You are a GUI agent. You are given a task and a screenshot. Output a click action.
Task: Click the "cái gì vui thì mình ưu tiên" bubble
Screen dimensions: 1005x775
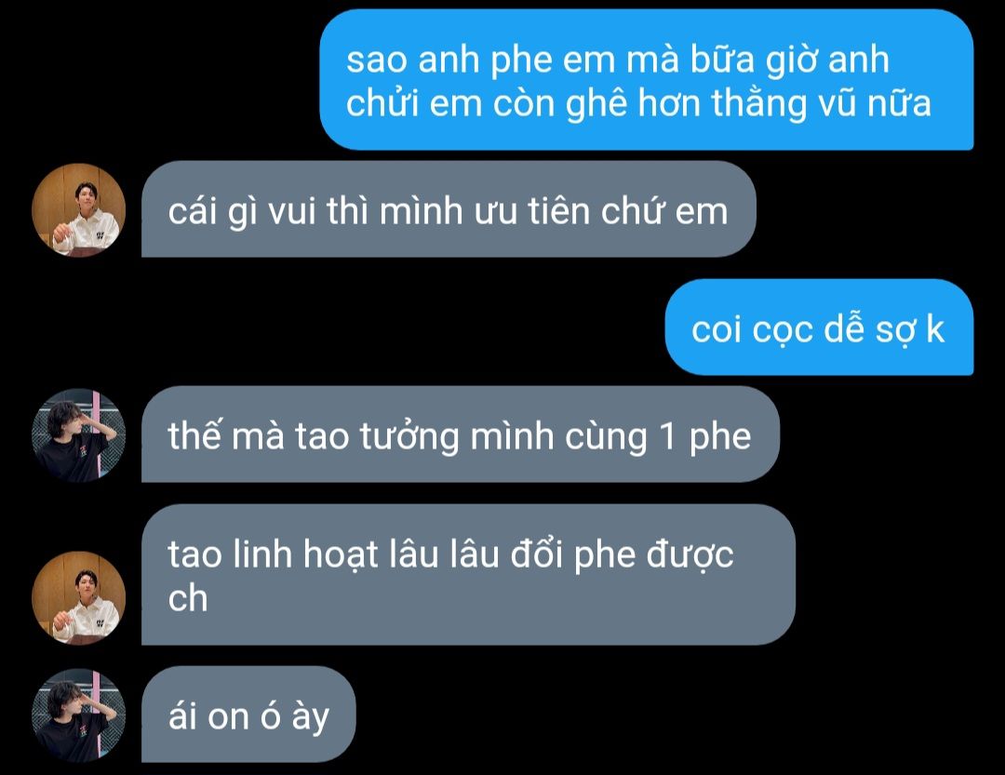click(x=449, y=209)
